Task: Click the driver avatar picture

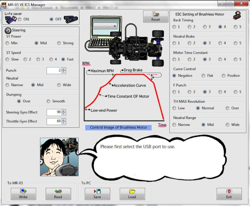Action: tap(59, 157)
